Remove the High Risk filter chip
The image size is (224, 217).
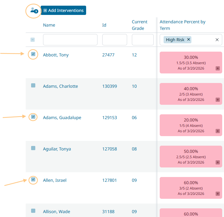(x=188, y=39)
